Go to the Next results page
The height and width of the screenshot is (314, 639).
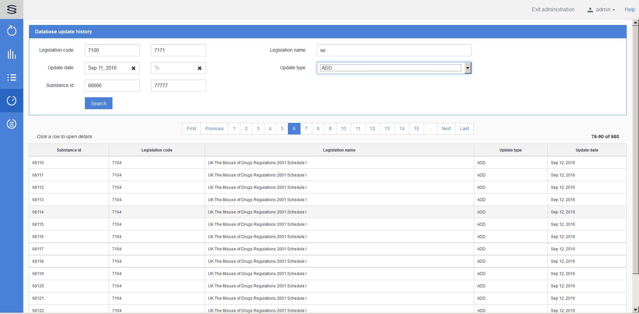[x=446, y=129]
